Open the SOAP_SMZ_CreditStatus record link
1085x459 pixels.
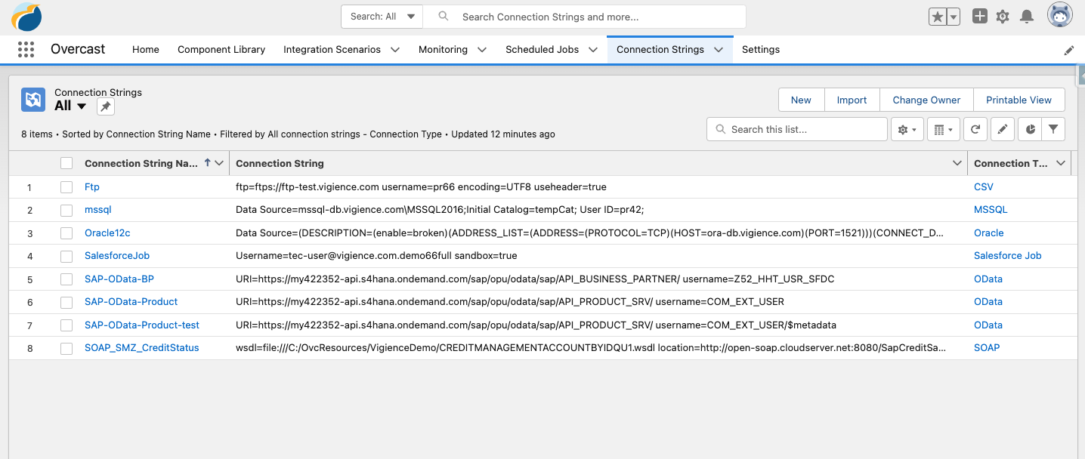point(142,348)
